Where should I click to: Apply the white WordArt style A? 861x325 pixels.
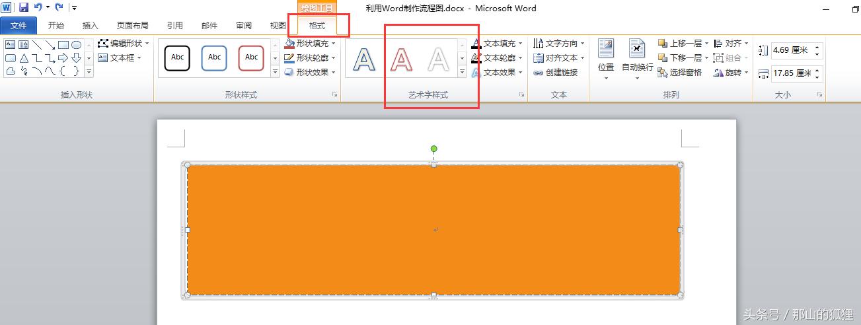438,59
